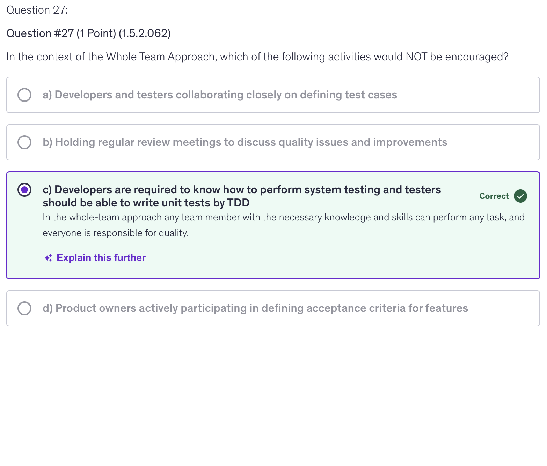The height and width of the screenshot is (466, 547).
Task: Click the 'Question #27 (1 Point) (1.5.2.062)' line
Action: [x=88, y=33]
